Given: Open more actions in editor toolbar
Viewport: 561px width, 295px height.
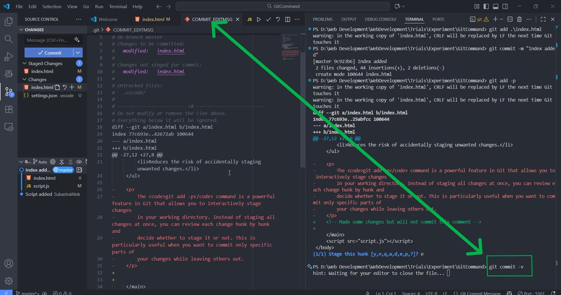Looking at the screenshot, I should [x=297, y=20].
